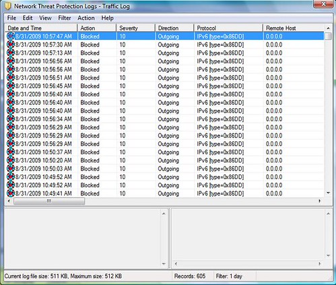Click the 'Current log file size: 511 KB' status text

point(36,276)
